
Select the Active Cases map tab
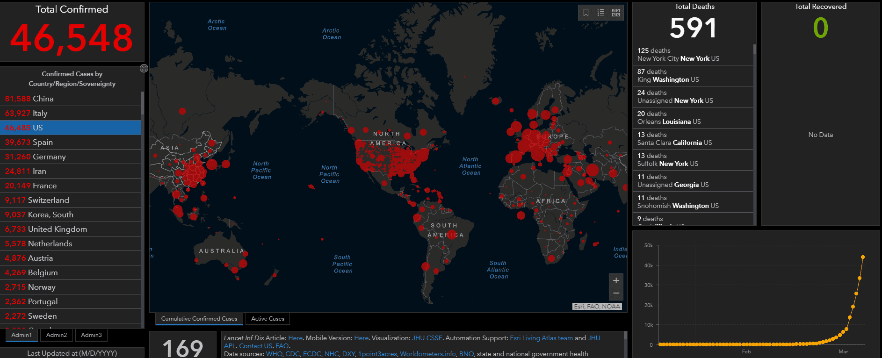click(x=267, y=319)
